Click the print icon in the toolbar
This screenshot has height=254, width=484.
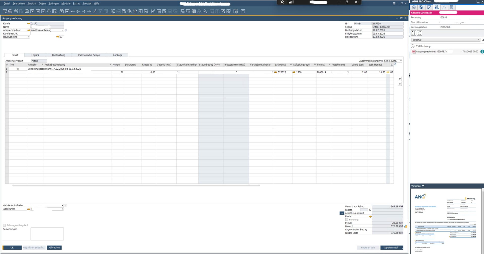[x=10, y=11]
